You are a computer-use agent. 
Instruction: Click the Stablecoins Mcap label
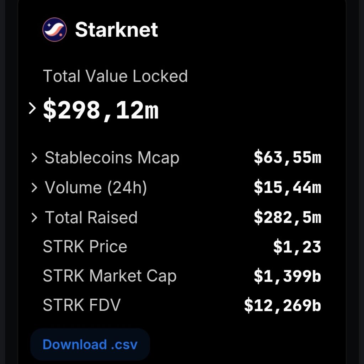[x=111, y=158]
